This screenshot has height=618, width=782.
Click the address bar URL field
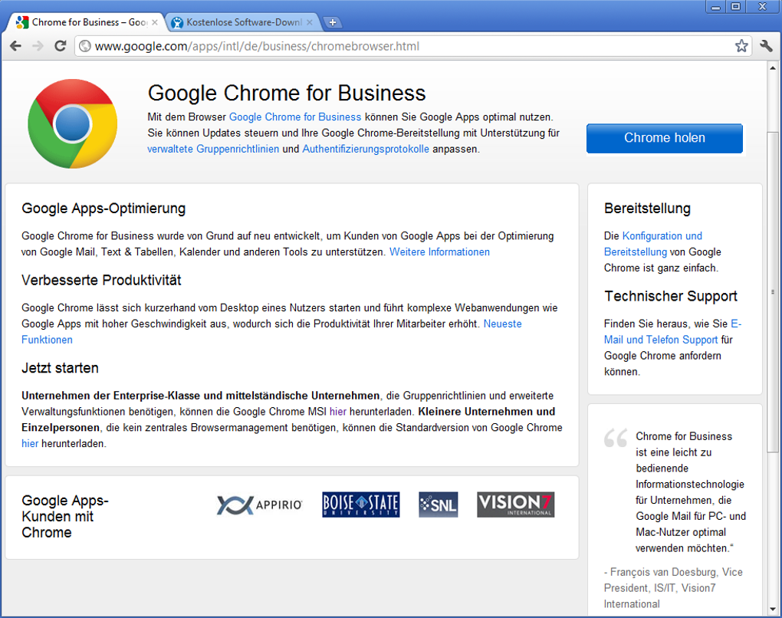[x=413, y=46]
